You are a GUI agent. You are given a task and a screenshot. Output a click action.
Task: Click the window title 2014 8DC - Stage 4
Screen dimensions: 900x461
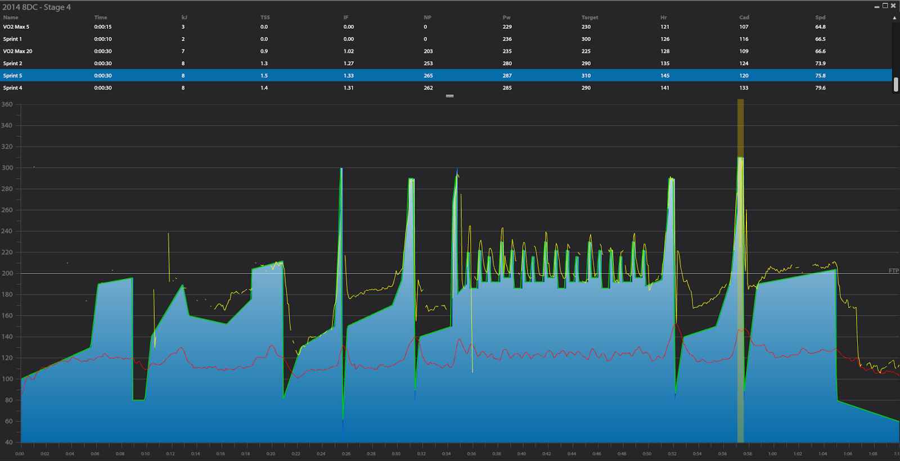[37, 7]
